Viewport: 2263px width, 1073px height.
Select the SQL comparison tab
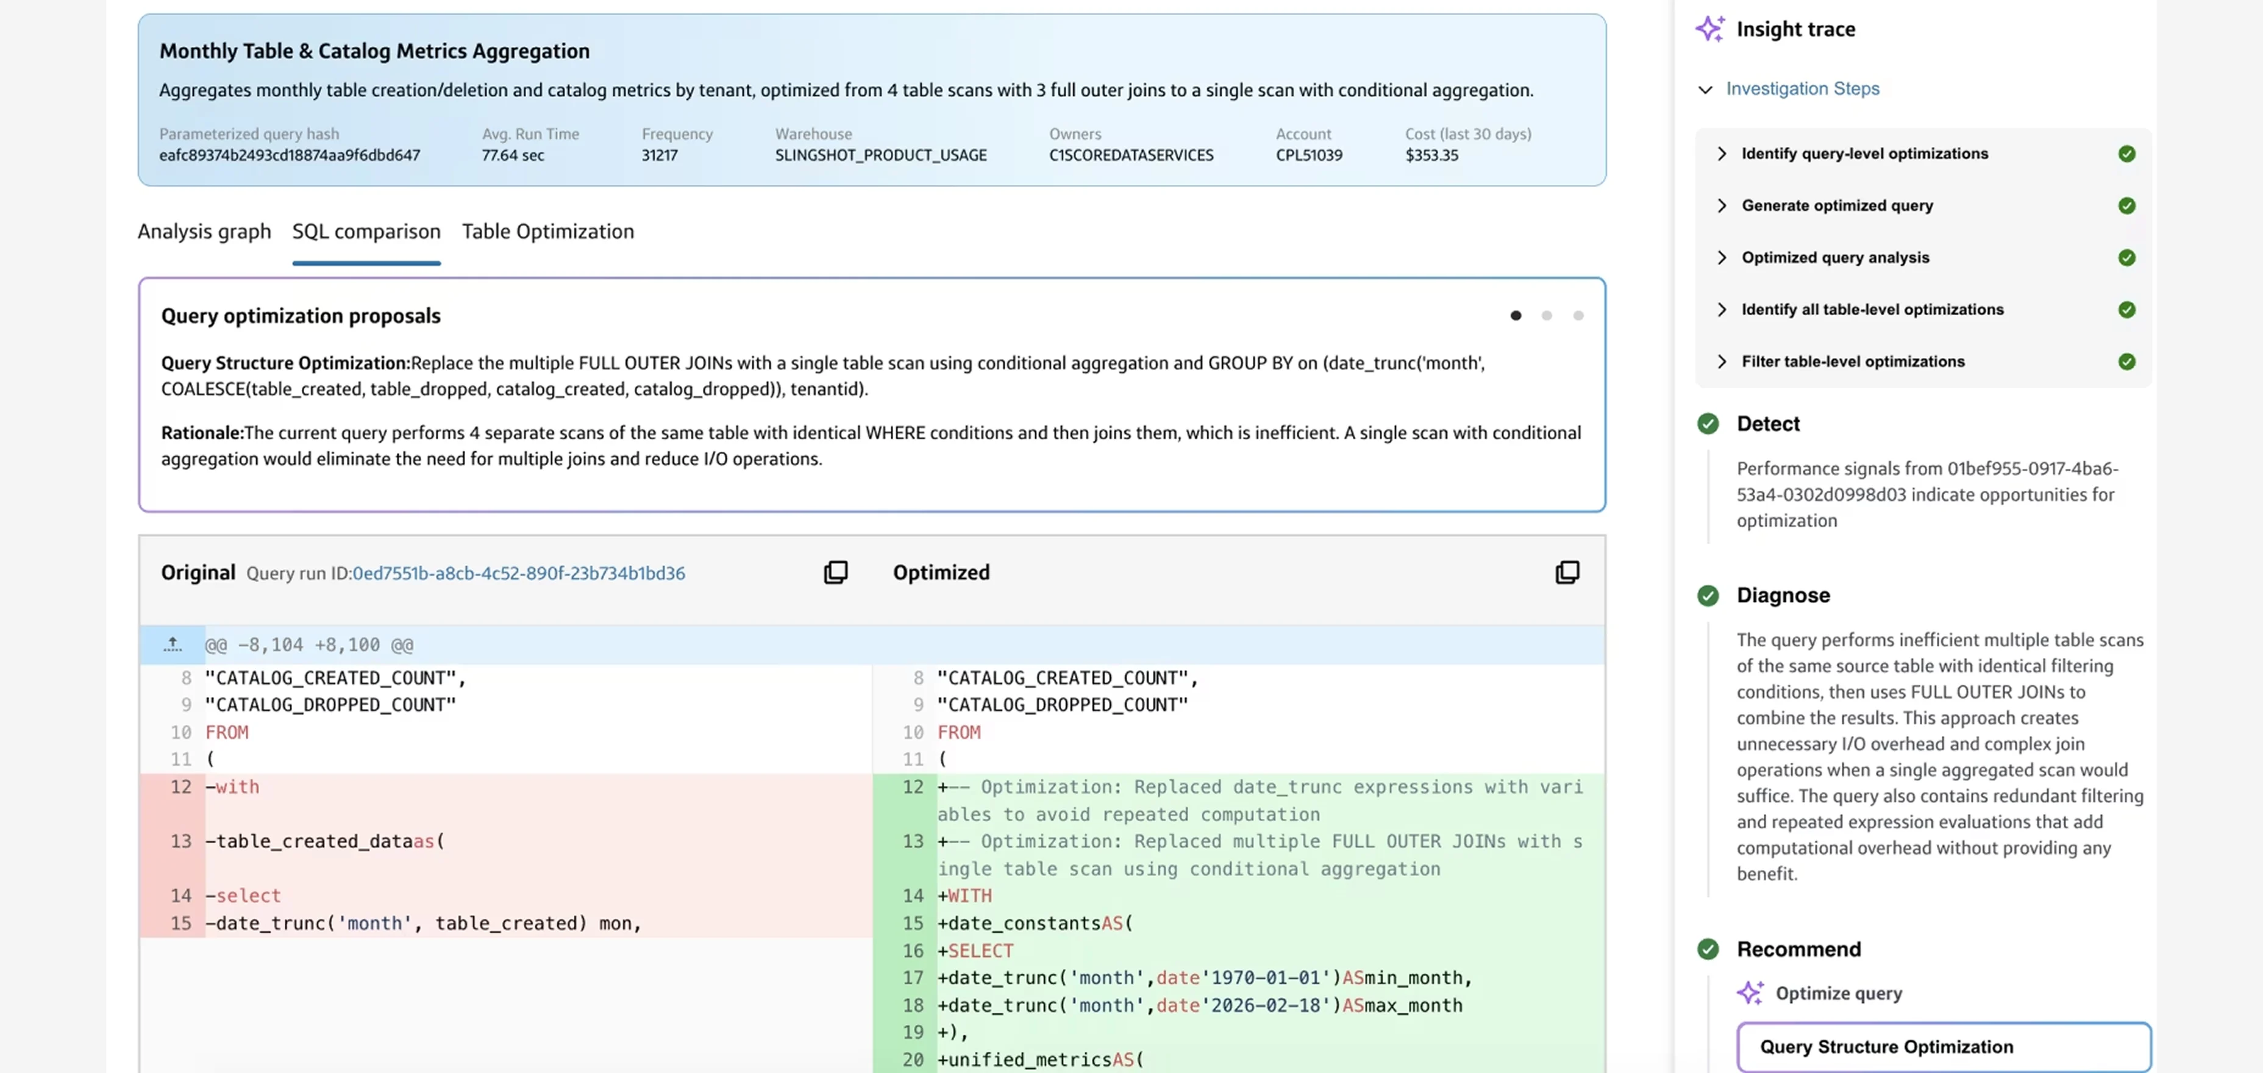[x=366, y=231]
